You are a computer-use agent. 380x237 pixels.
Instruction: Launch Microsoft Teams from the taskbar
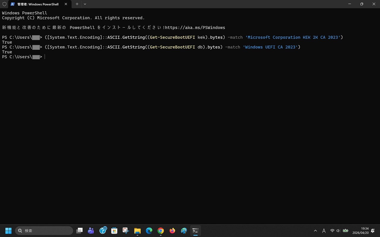pos(91,230)
